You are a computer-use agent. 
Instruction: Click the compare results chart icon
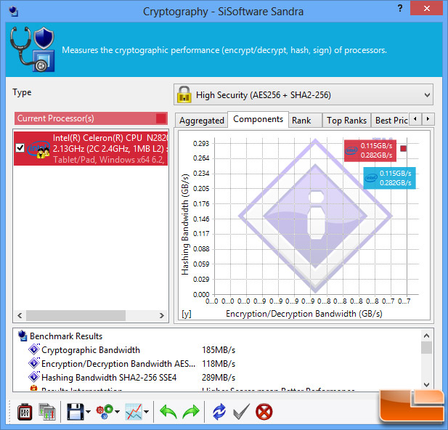tap(47, 412)
